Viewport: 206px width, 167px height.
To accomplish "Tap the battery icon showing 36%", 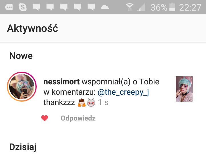I will 172,7.
